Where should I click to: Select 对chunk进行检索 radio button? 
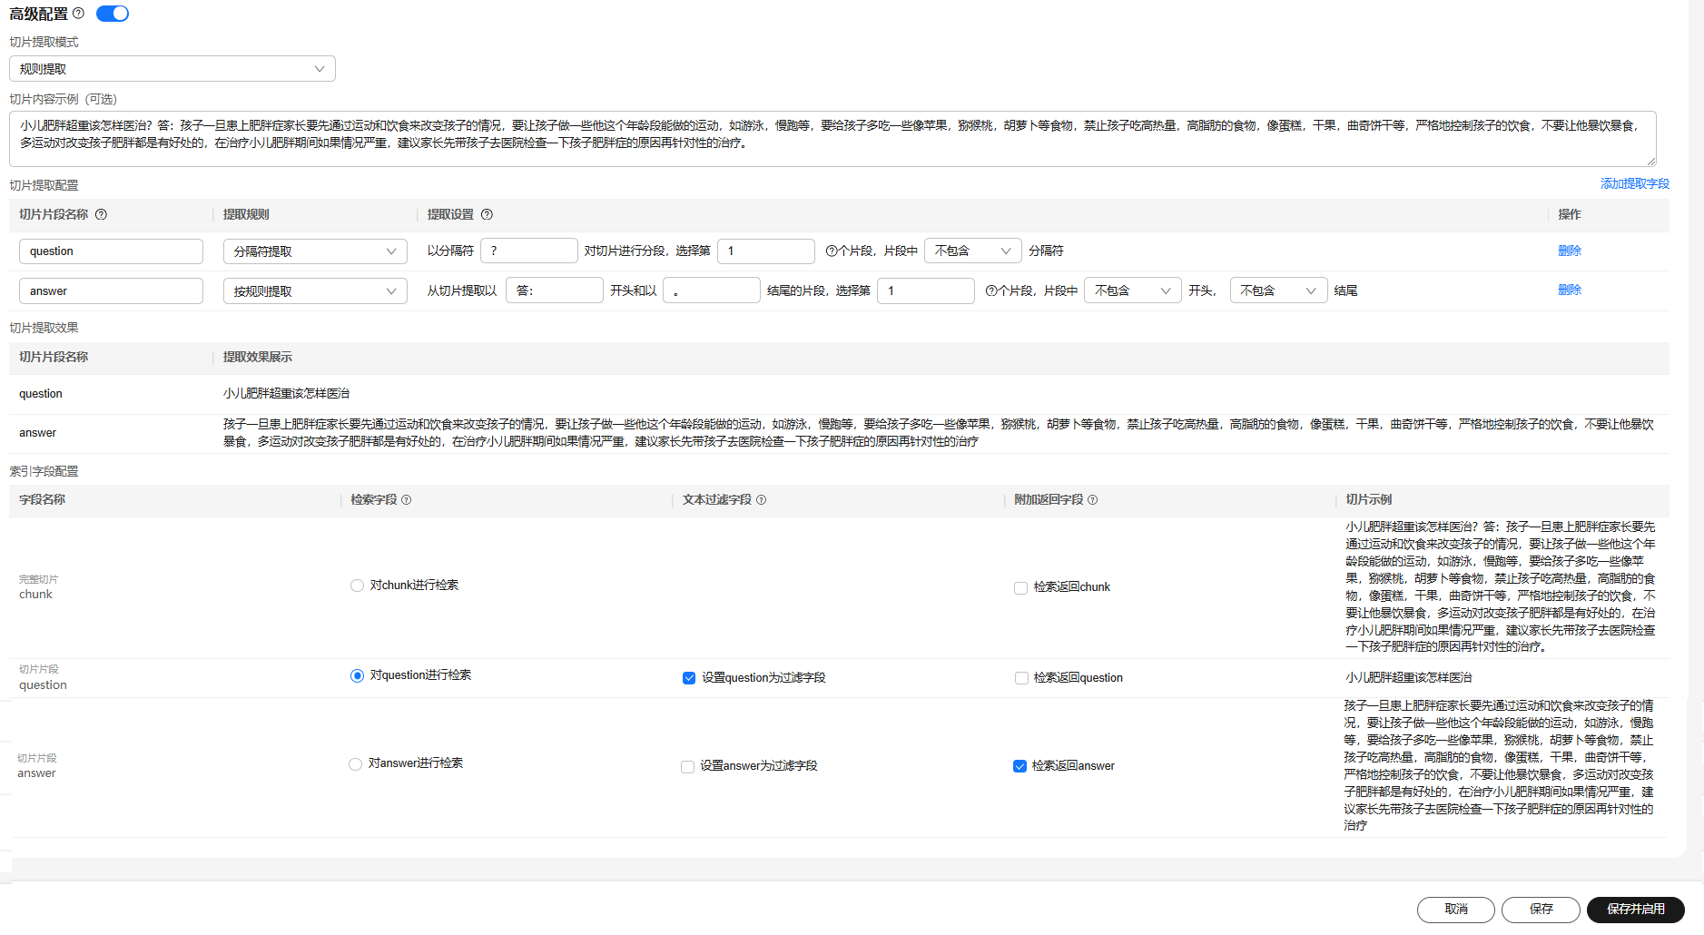357,586
